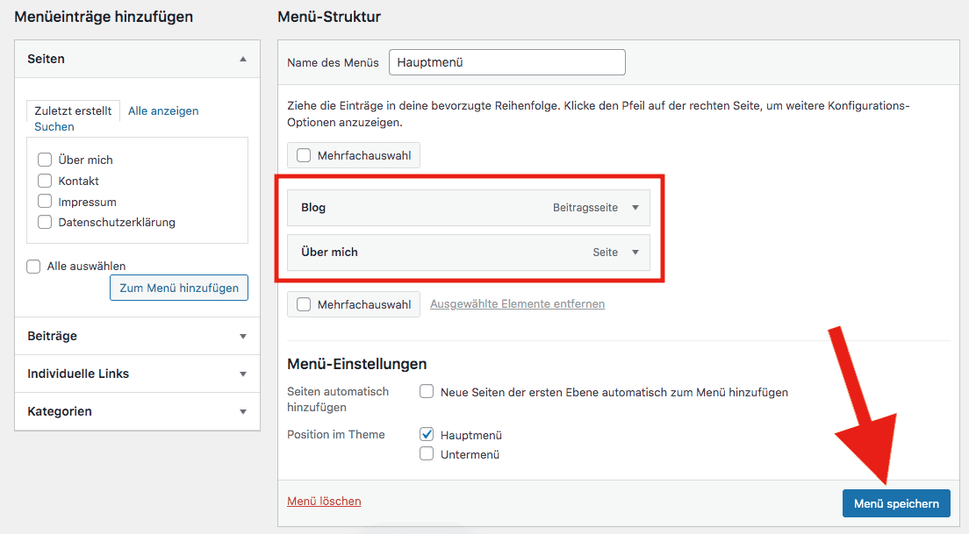969x534 pixels.
Task: Open Blog menu item options arrow
Action: 635,208
